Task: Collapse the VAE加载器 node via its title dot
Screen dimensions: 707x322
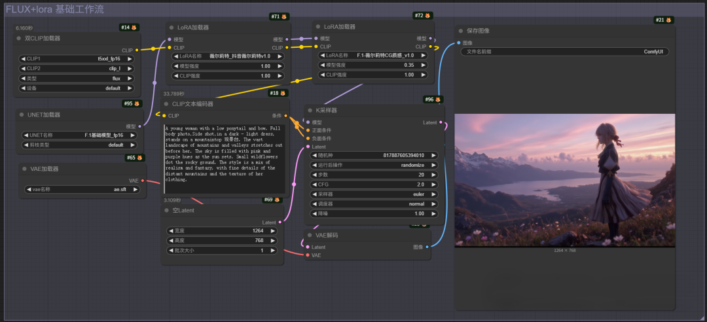Action: pos(24,169)
